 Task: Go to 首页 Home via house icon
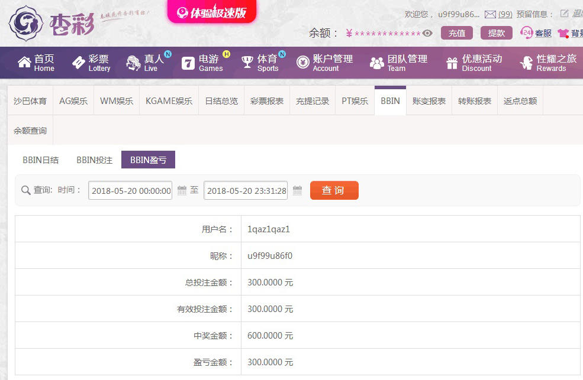tap(24, 62)
